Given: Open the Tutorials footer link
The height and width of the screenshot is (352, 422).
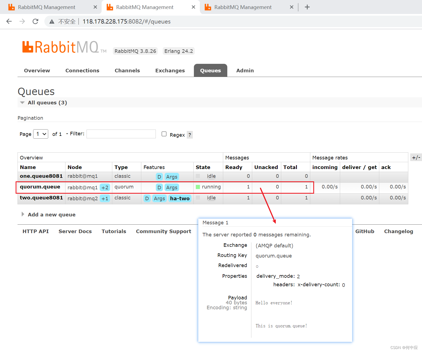Looking at the screenshot, I should pos(114,231).
